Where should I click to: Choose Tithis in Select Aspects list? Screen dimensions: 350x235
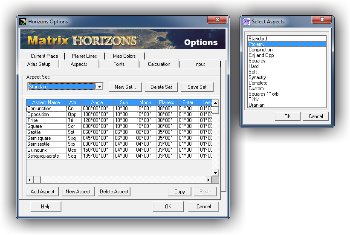tap(287, 99)
